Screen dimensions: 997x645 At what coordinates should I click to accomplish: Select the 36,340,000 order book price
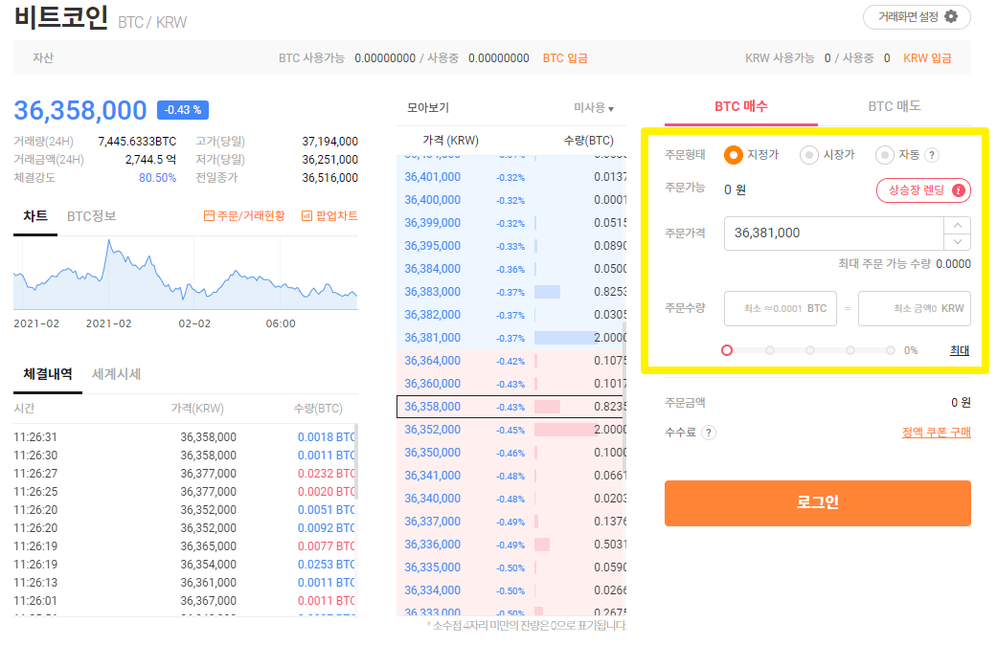[x=432, y=499]
